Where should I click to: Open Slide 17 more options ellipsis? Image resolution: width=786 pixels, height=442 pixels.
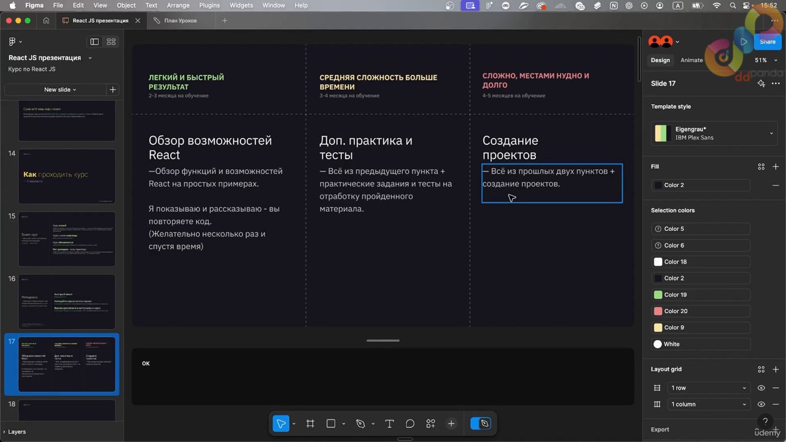[776, 83]
